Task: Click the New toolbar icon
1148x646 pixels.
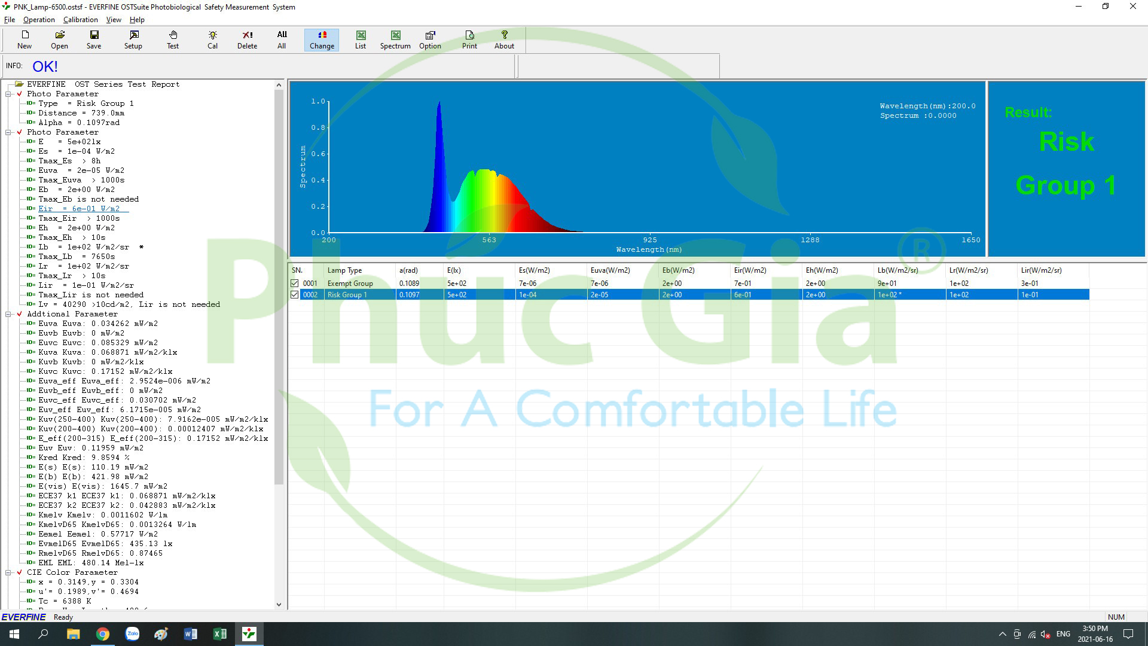Action: pos(25,39)
